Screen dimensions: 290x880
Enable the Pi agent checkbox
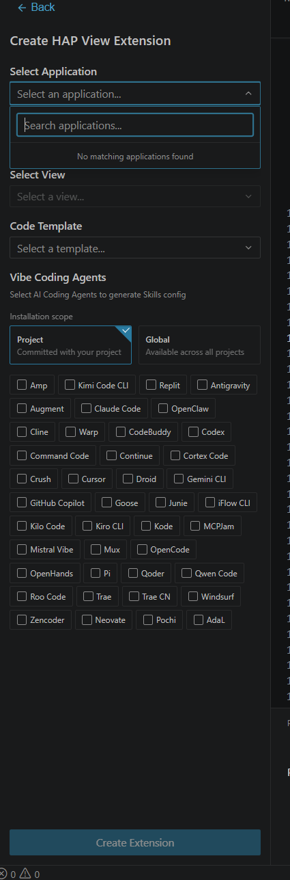coord(96,573)
